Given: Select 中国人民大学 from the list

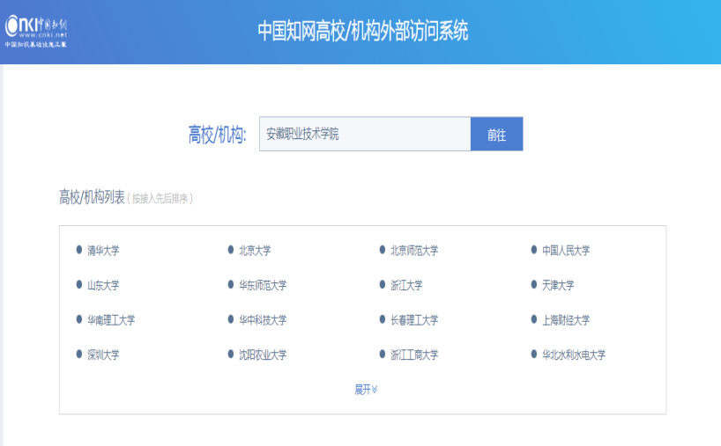Looking at the screenshot, I should (566, 251).
